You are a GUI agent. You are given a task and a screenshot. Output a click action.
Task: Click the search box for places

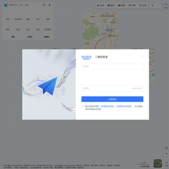pos(25,5)
